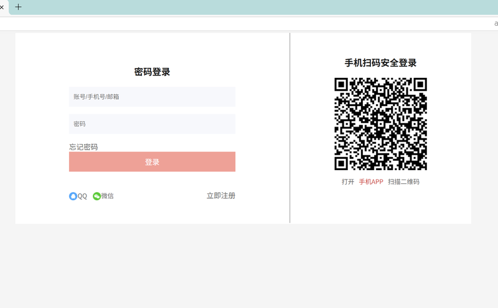This screenshot has height=308, width=498.
Task: Click the WeChat (微信) login icon
Action: point(96,196)
